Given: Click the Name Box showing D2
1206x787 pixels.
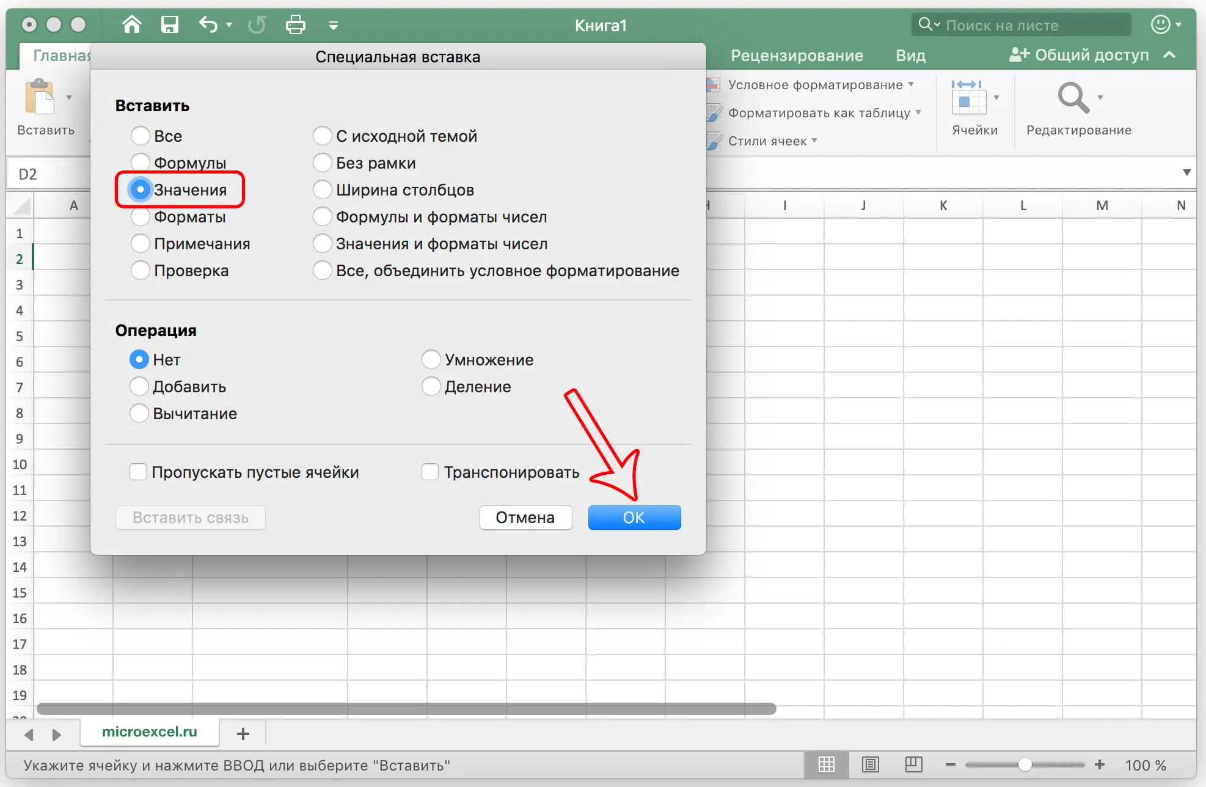Looking at the screenshot, I should [x=49, y=174].
